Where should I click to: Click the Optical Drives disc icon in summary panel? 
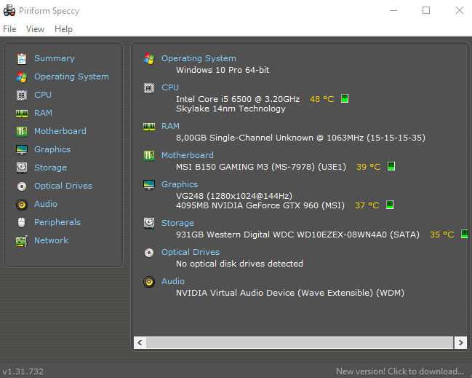click(149, 253)
